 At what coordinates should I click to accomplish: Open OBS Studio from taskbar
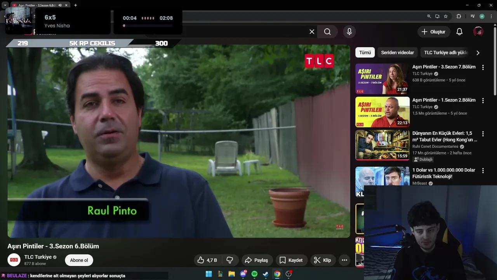[288, 274]
